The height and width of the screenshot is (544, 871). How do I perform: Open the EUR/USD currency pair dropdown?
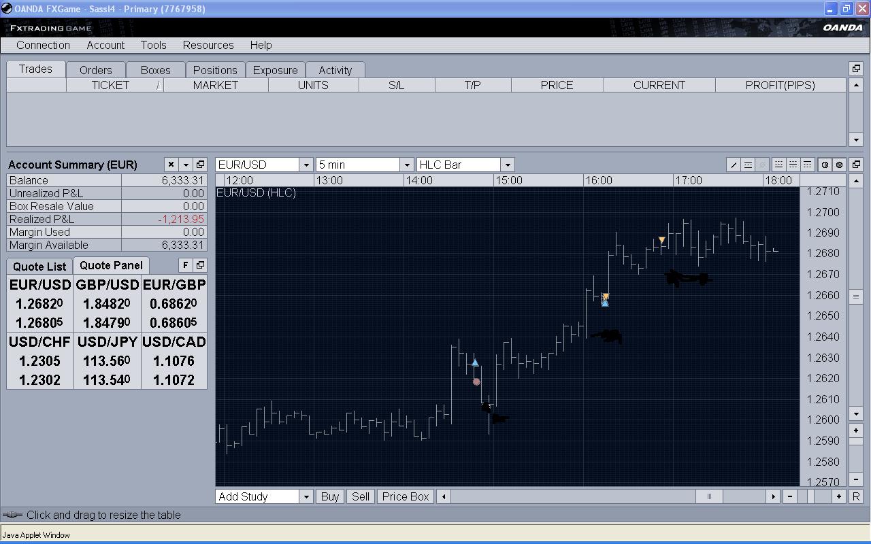coord(306,165)
